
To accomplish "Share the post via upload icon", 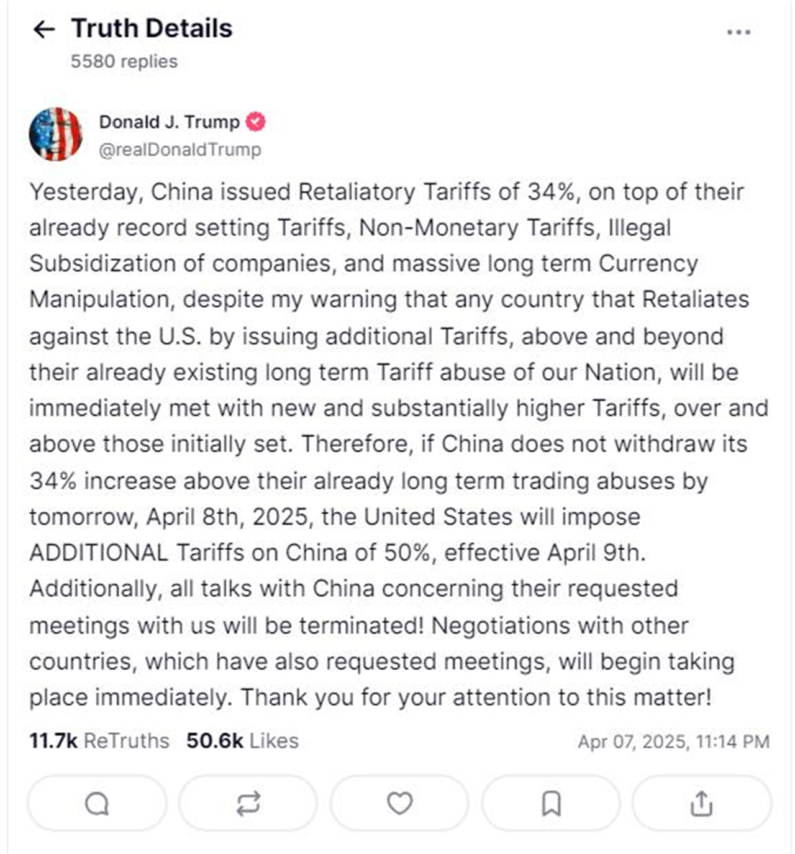I will [702, 804].
